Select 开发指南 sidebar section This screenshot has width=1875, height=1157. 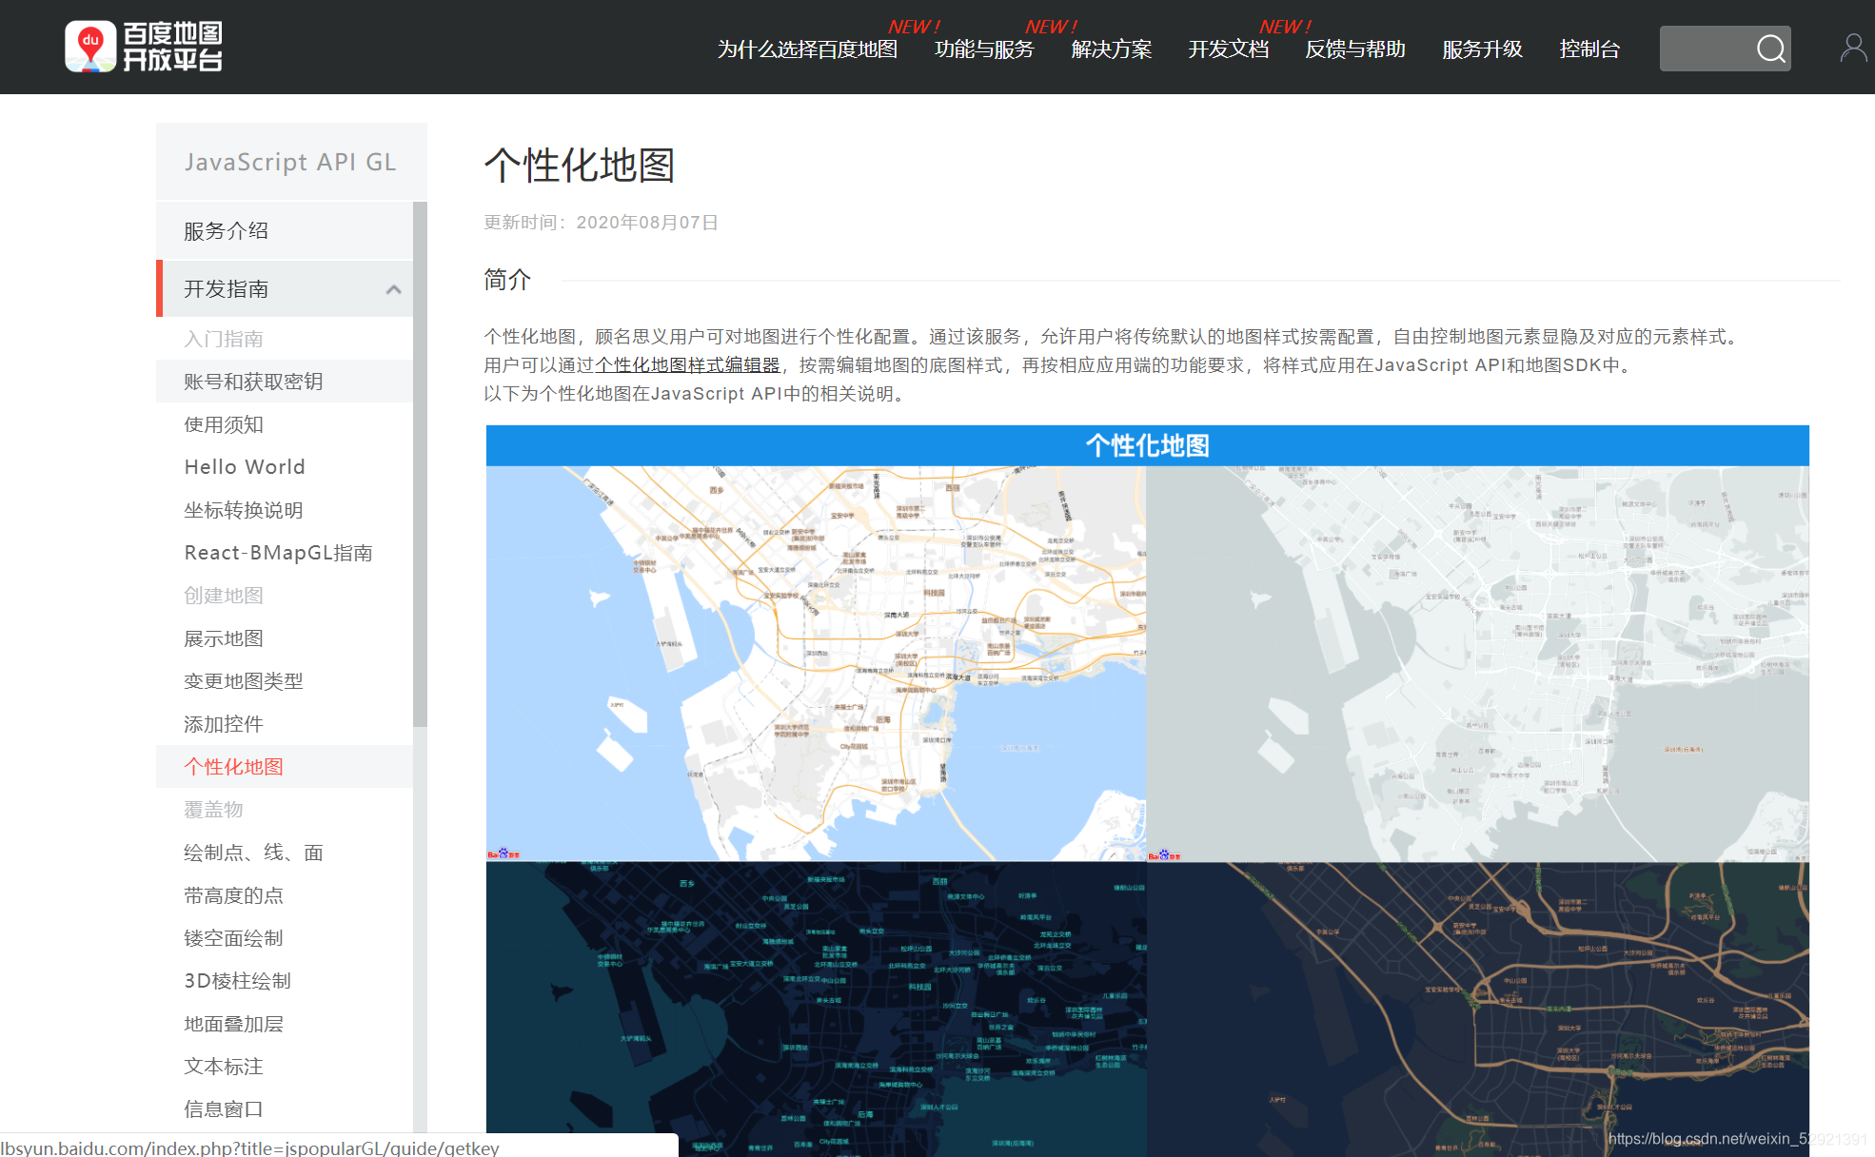[x=285, y=288]
